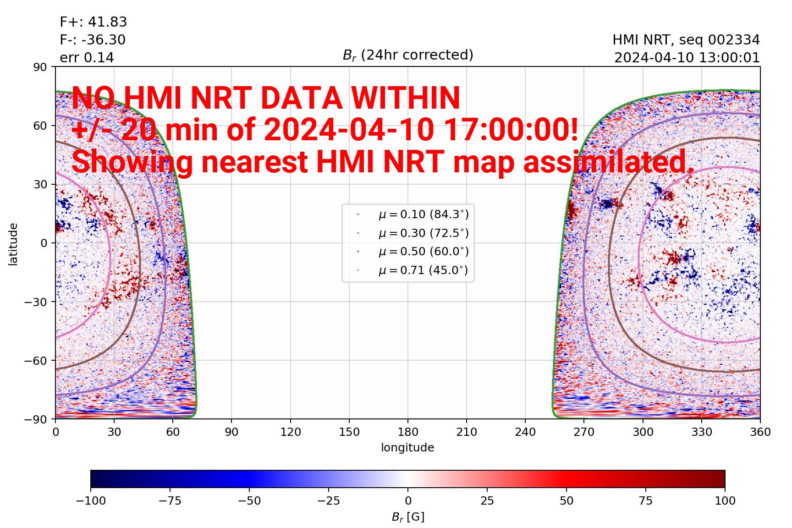Click the 'F-: -36.30' flux value

(93, 40)
